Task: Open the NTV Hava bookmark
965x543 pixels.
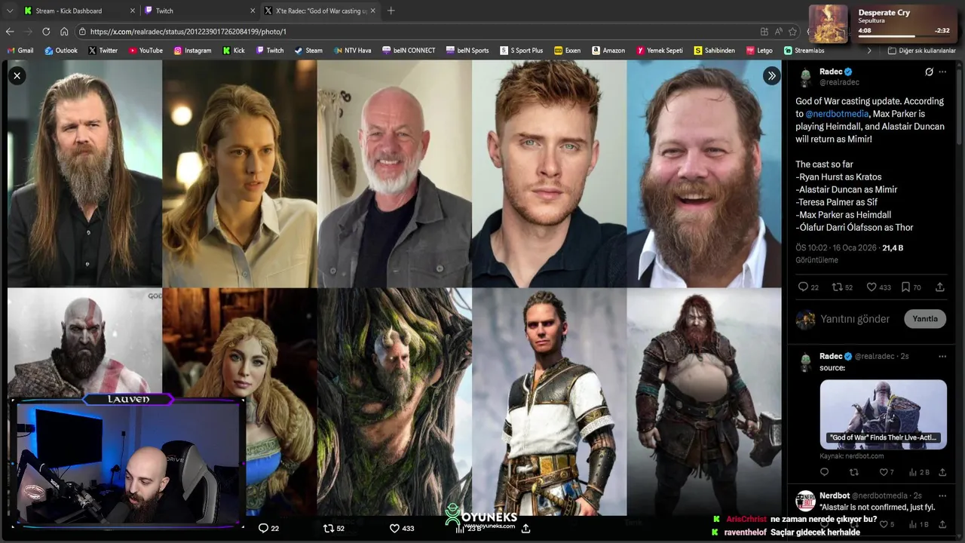Action: 352,51
